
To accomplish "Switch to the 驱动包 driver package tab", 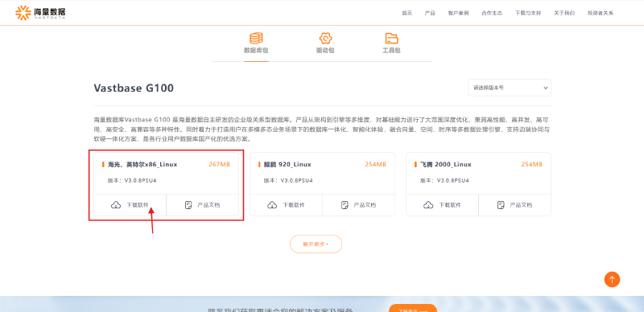I will (x=325, y=43).
